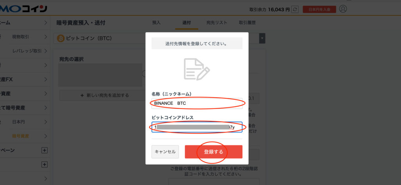Switch to the 預入 tab
The height and width of the screenshot is (185, 401).
click(156, 22)
